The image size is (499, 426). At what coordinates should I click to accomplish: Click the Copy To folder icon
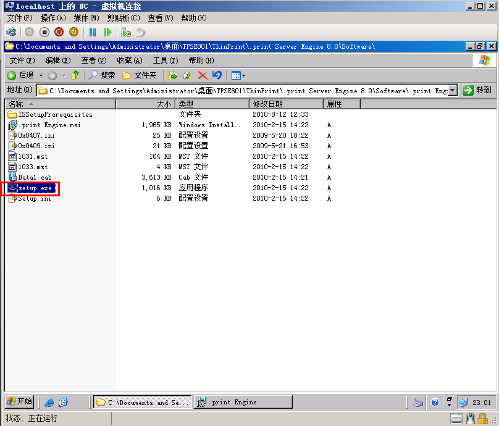tap(188, 75)
